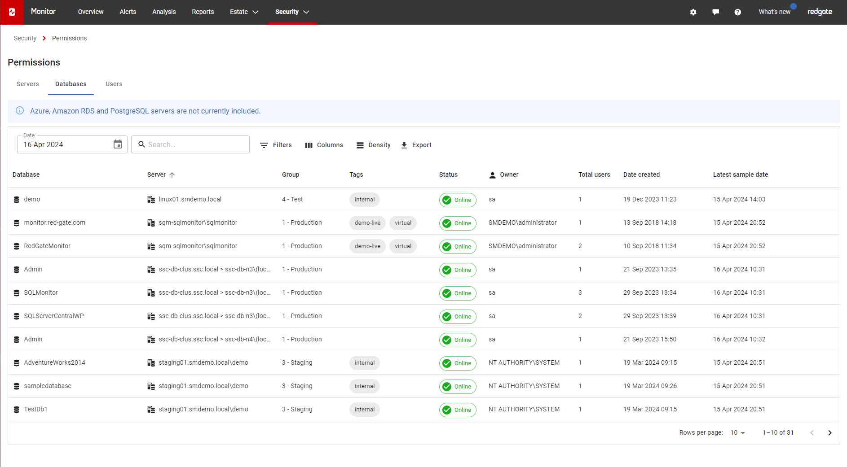Change table Density

click(374, 145)
